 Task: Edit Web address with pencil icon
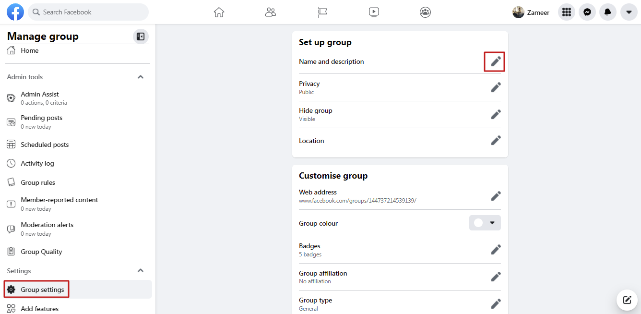tap(496, 196)
